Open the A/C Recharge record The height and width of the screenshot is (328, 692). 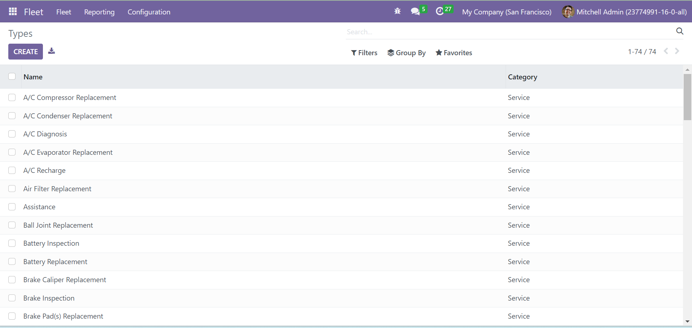click(x=44, y=170)
